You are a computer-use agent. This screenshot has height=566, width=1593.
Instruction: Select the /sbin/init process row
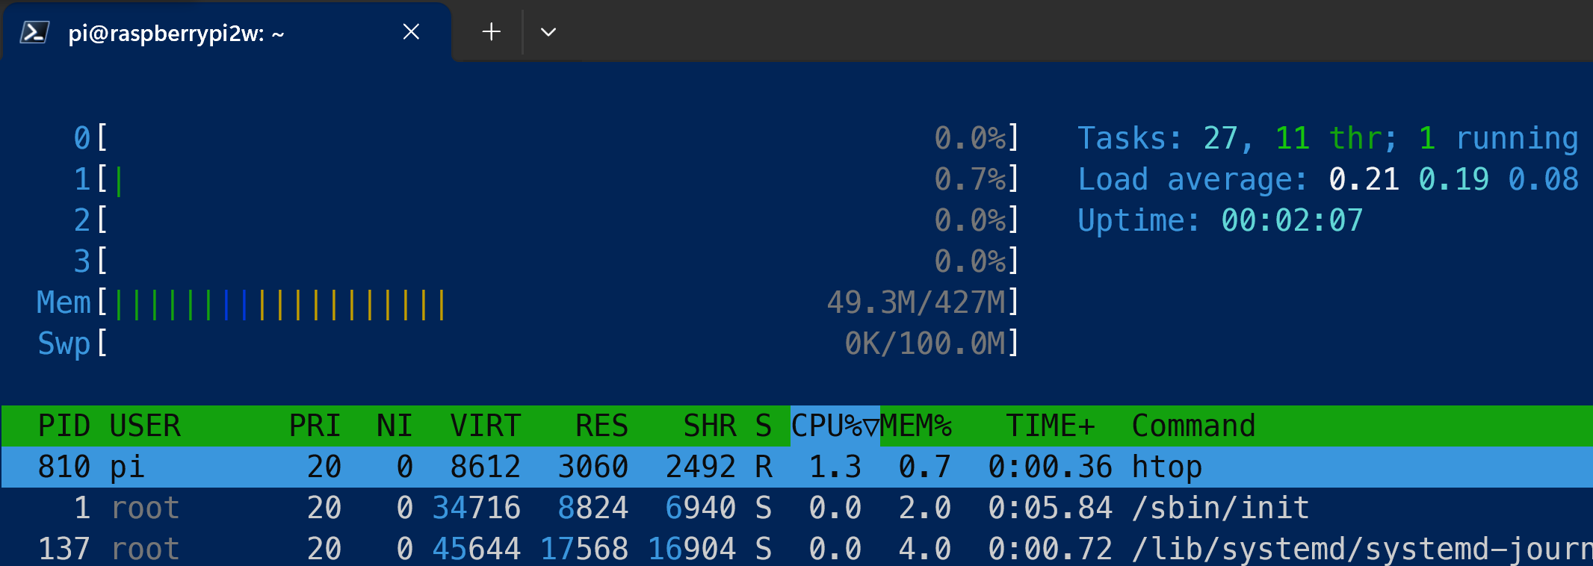pos(796,508)
